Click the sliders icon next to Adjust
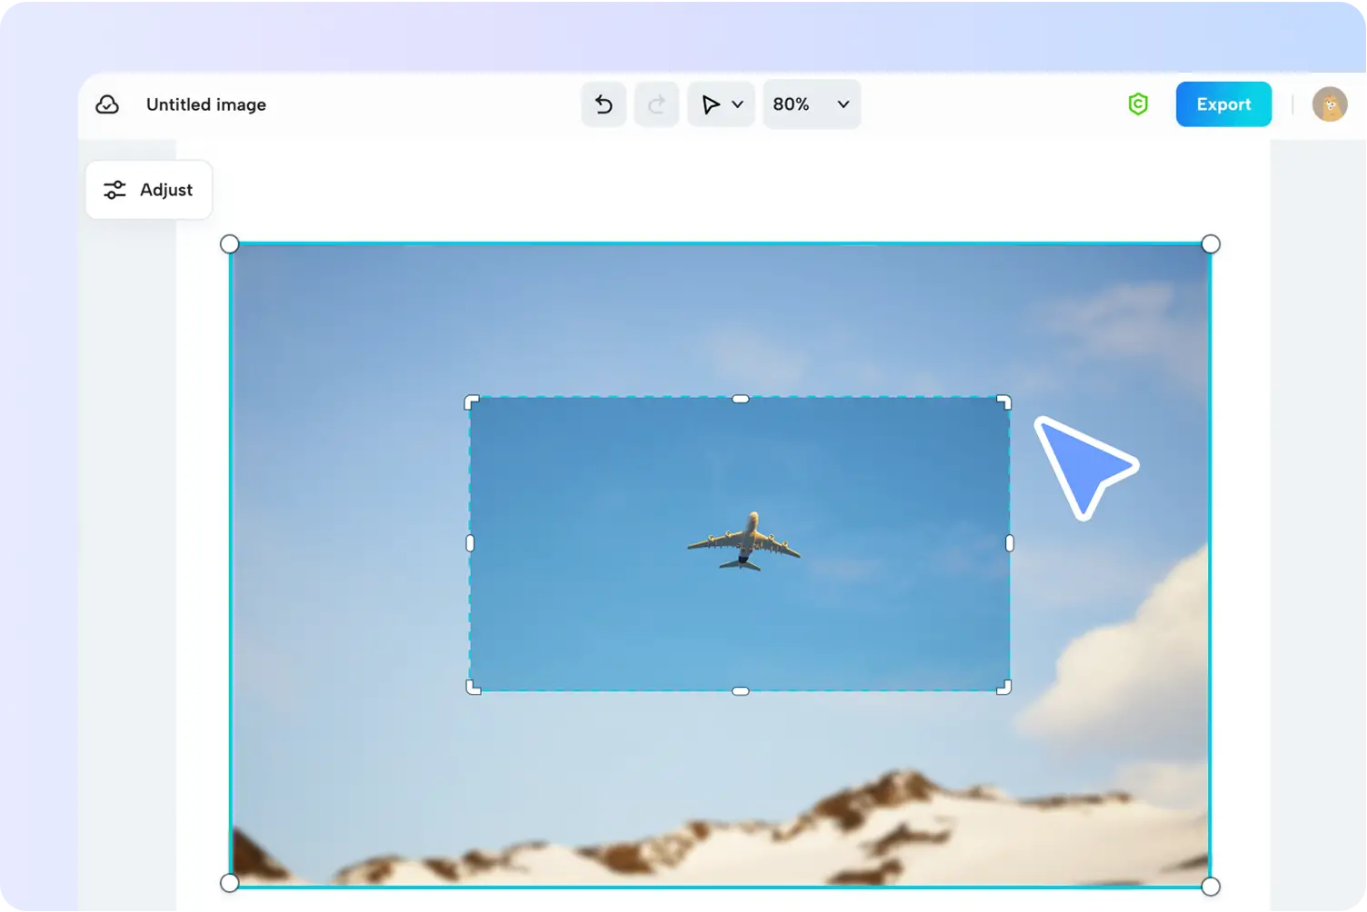Image resolution: width=1367 pixels, height=912 pixels. click(115, 190)
